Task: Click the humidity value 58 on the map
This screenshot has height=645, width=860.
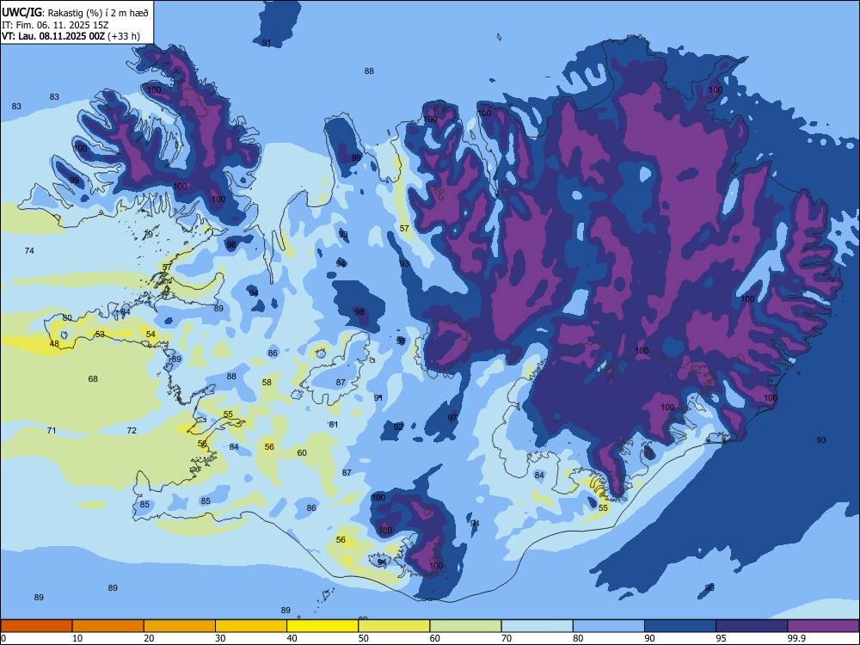Action: click(x=267, y=383)
